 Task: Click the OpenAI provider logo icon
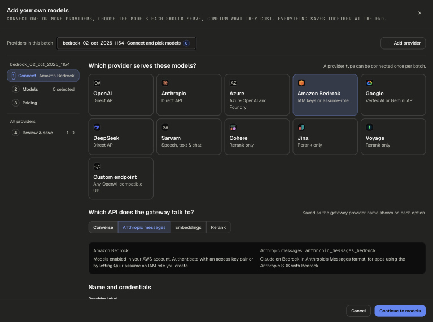[x=97, y=83]
